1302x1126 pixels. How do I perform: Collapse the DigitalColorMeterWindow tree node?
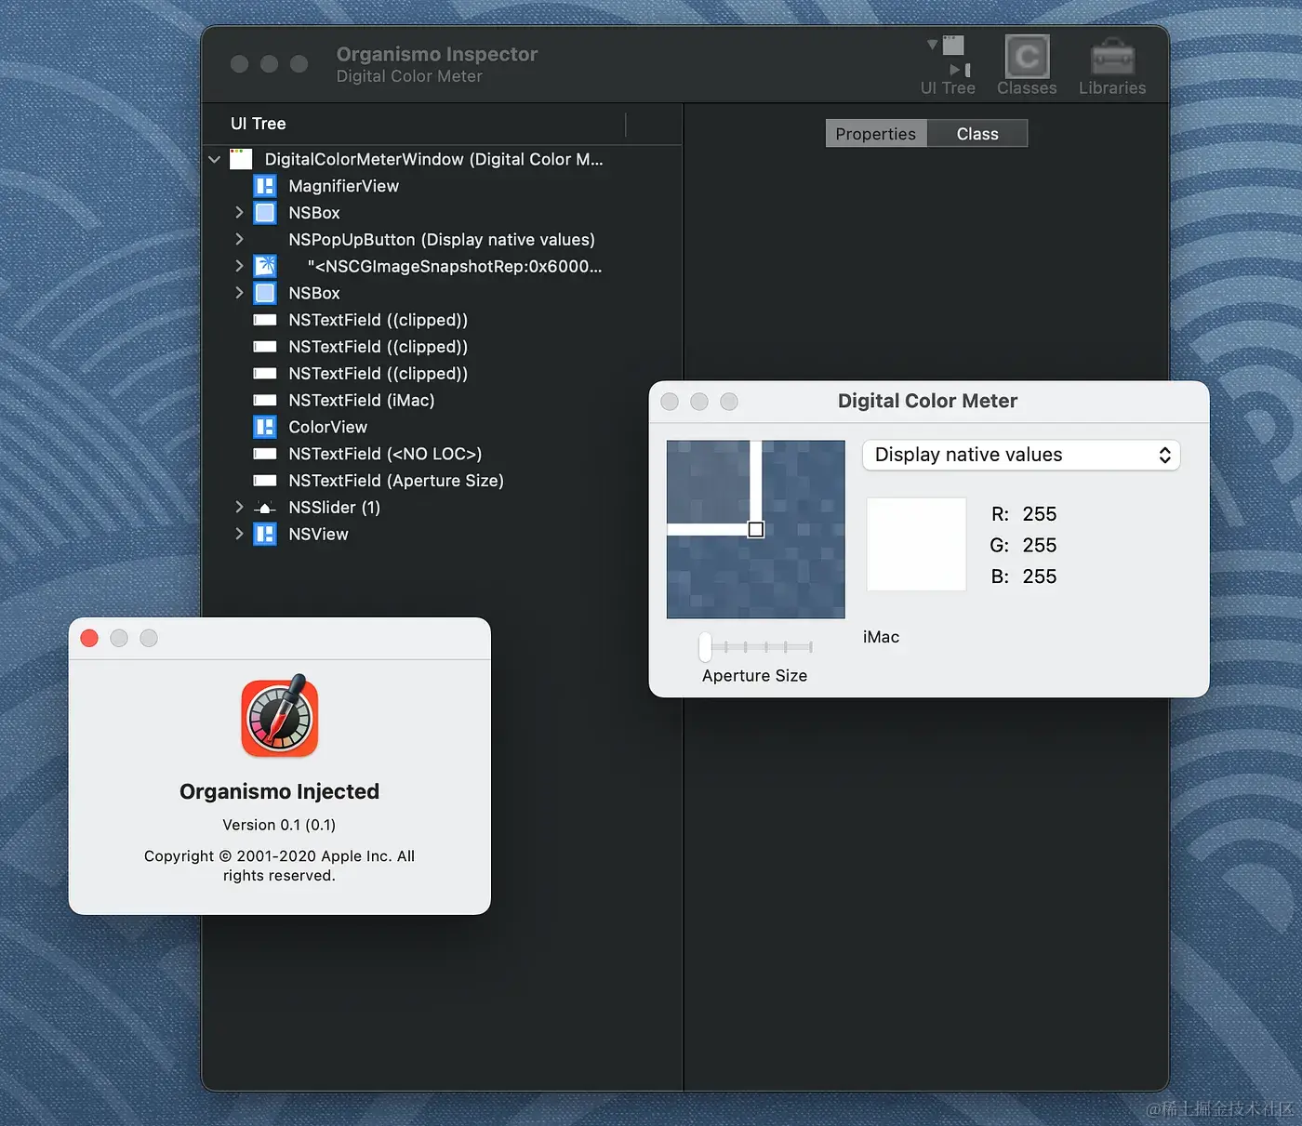(215, 159)
